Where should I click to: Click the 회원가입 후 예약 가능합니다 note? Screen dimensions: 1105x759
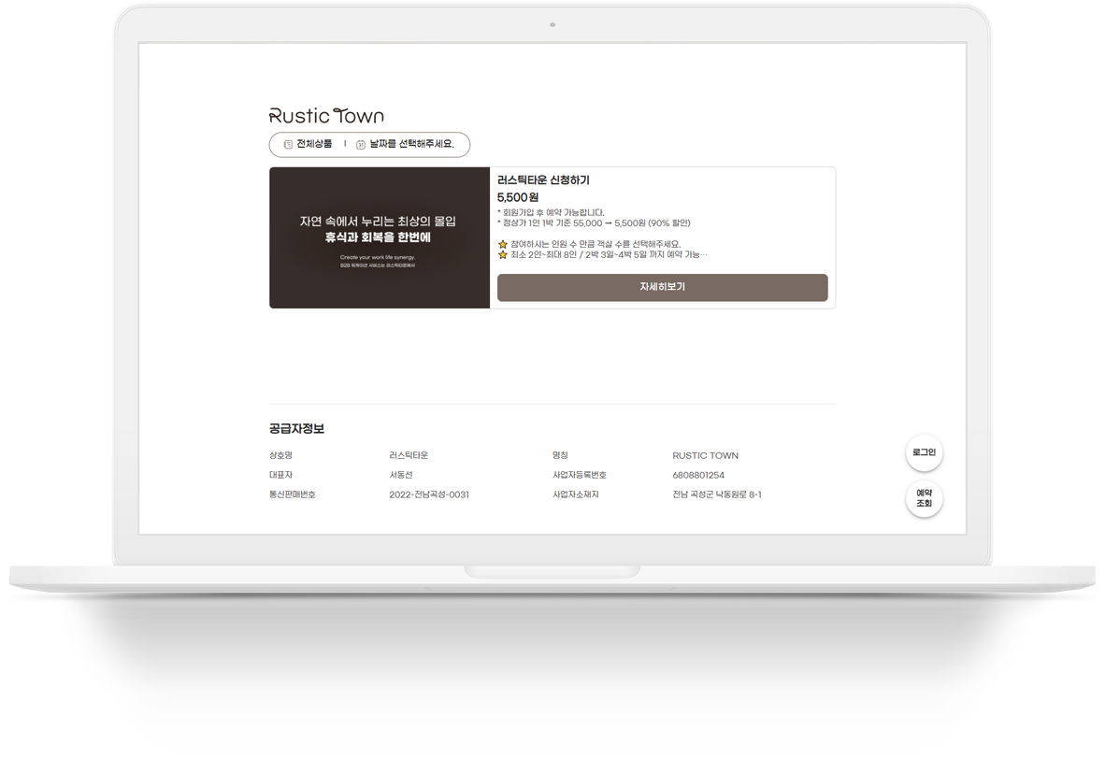[x=551, y=212]
